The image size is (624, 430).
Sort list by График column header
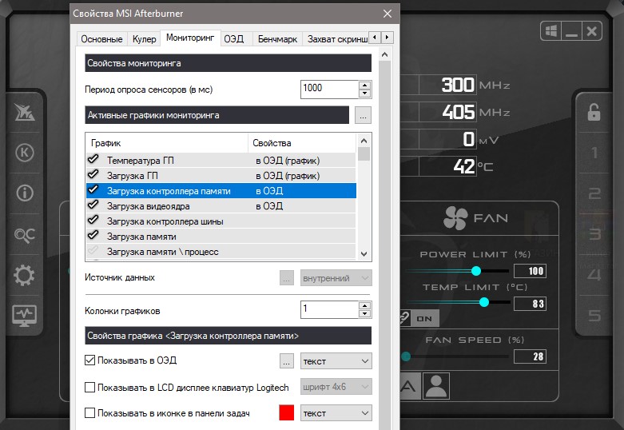pyautogui.click(x=167, y=143)
